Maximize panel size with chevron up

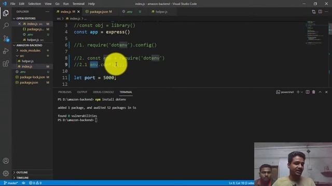(320, 92)
